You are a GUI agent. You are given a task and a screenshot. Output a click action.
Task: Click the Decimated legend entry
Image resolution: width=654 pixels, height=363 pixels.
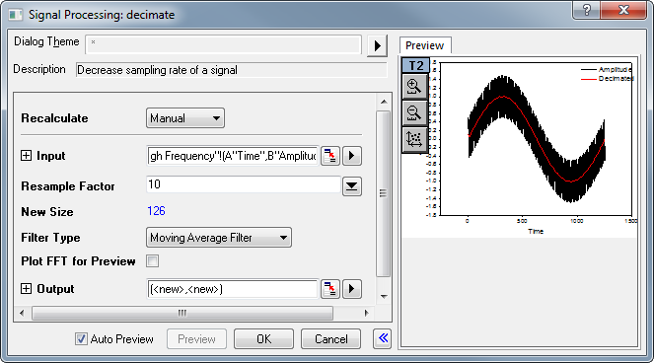608,79
